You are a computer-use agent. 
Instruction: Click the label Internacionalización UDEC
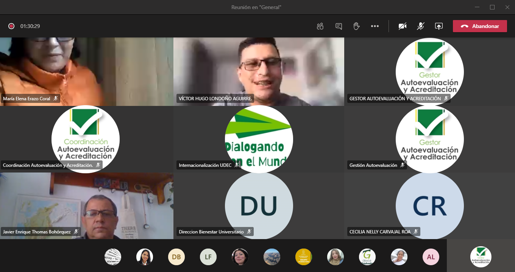pos(205,165)
